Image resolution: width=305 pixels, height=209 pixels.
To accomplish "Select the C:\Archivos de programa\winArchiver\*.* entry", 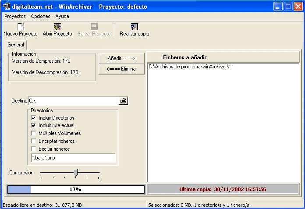I will pyautogui.click(x=191, y=67).
